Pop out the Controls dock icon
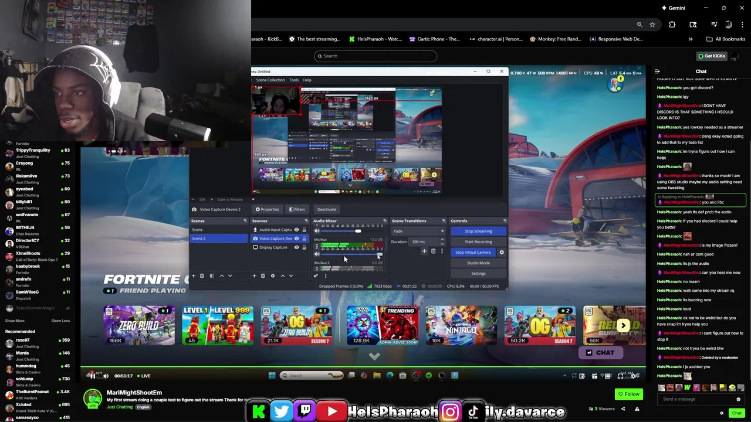 505,221
